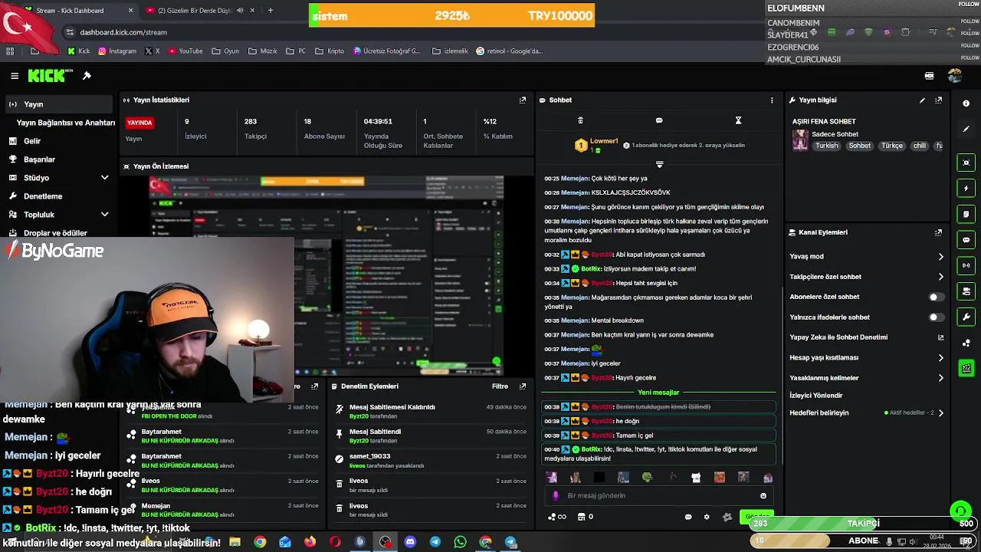The width and height of the screenshot is (981, 552).
Task: Click the Bir mesaj gönderin chat input
Action: (659, 496)
